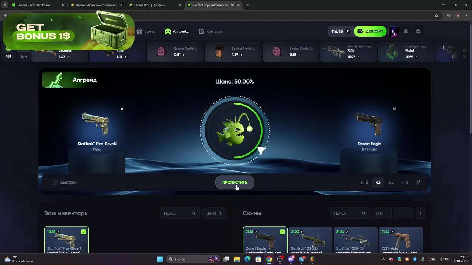472x265 pixels.
Task: Open the tab search dropdown
Action: coord(4,5)
